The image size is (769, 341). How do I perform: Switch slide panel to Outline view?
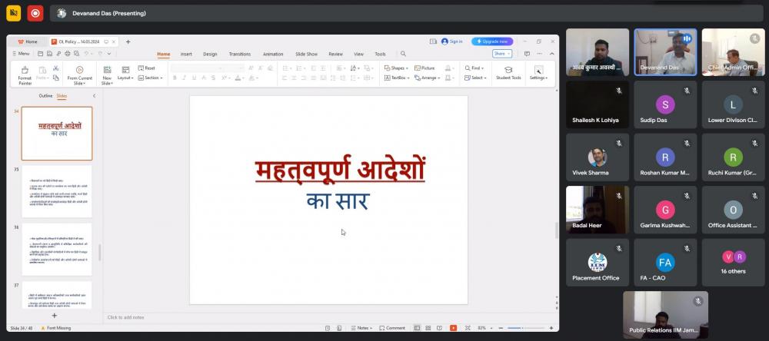(x=45, y=96)
